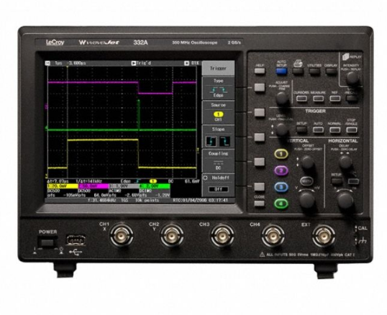Tap the MATH button

pyautogui.click(x=306, y=181)
